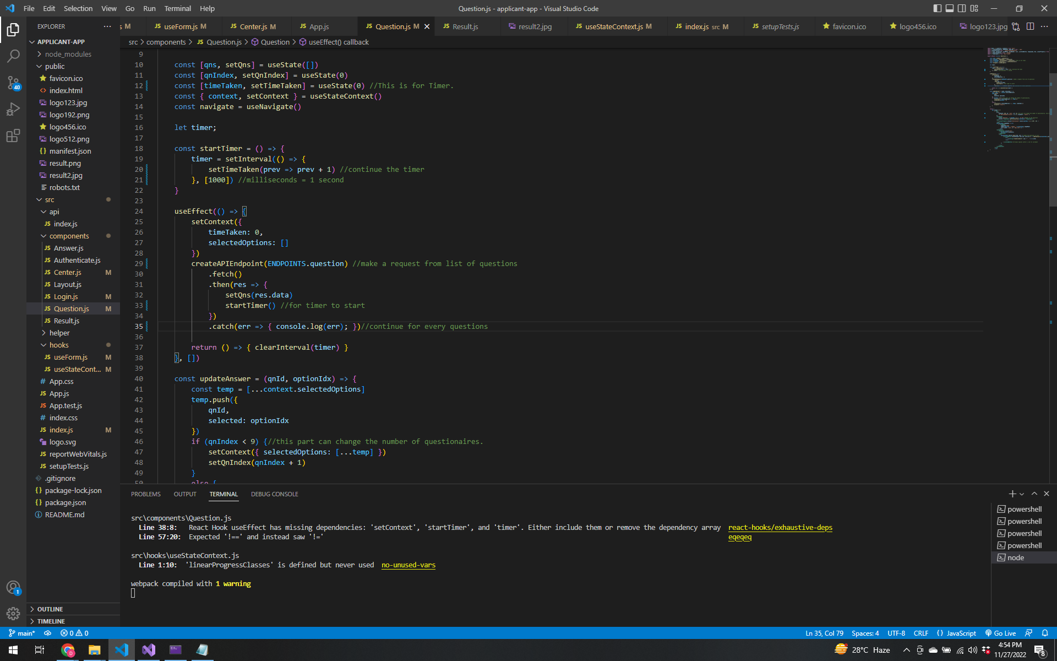Click the Go Live server icon
The width and height of the screenshot is (1057, 661).
click(x=1000, y=633)
